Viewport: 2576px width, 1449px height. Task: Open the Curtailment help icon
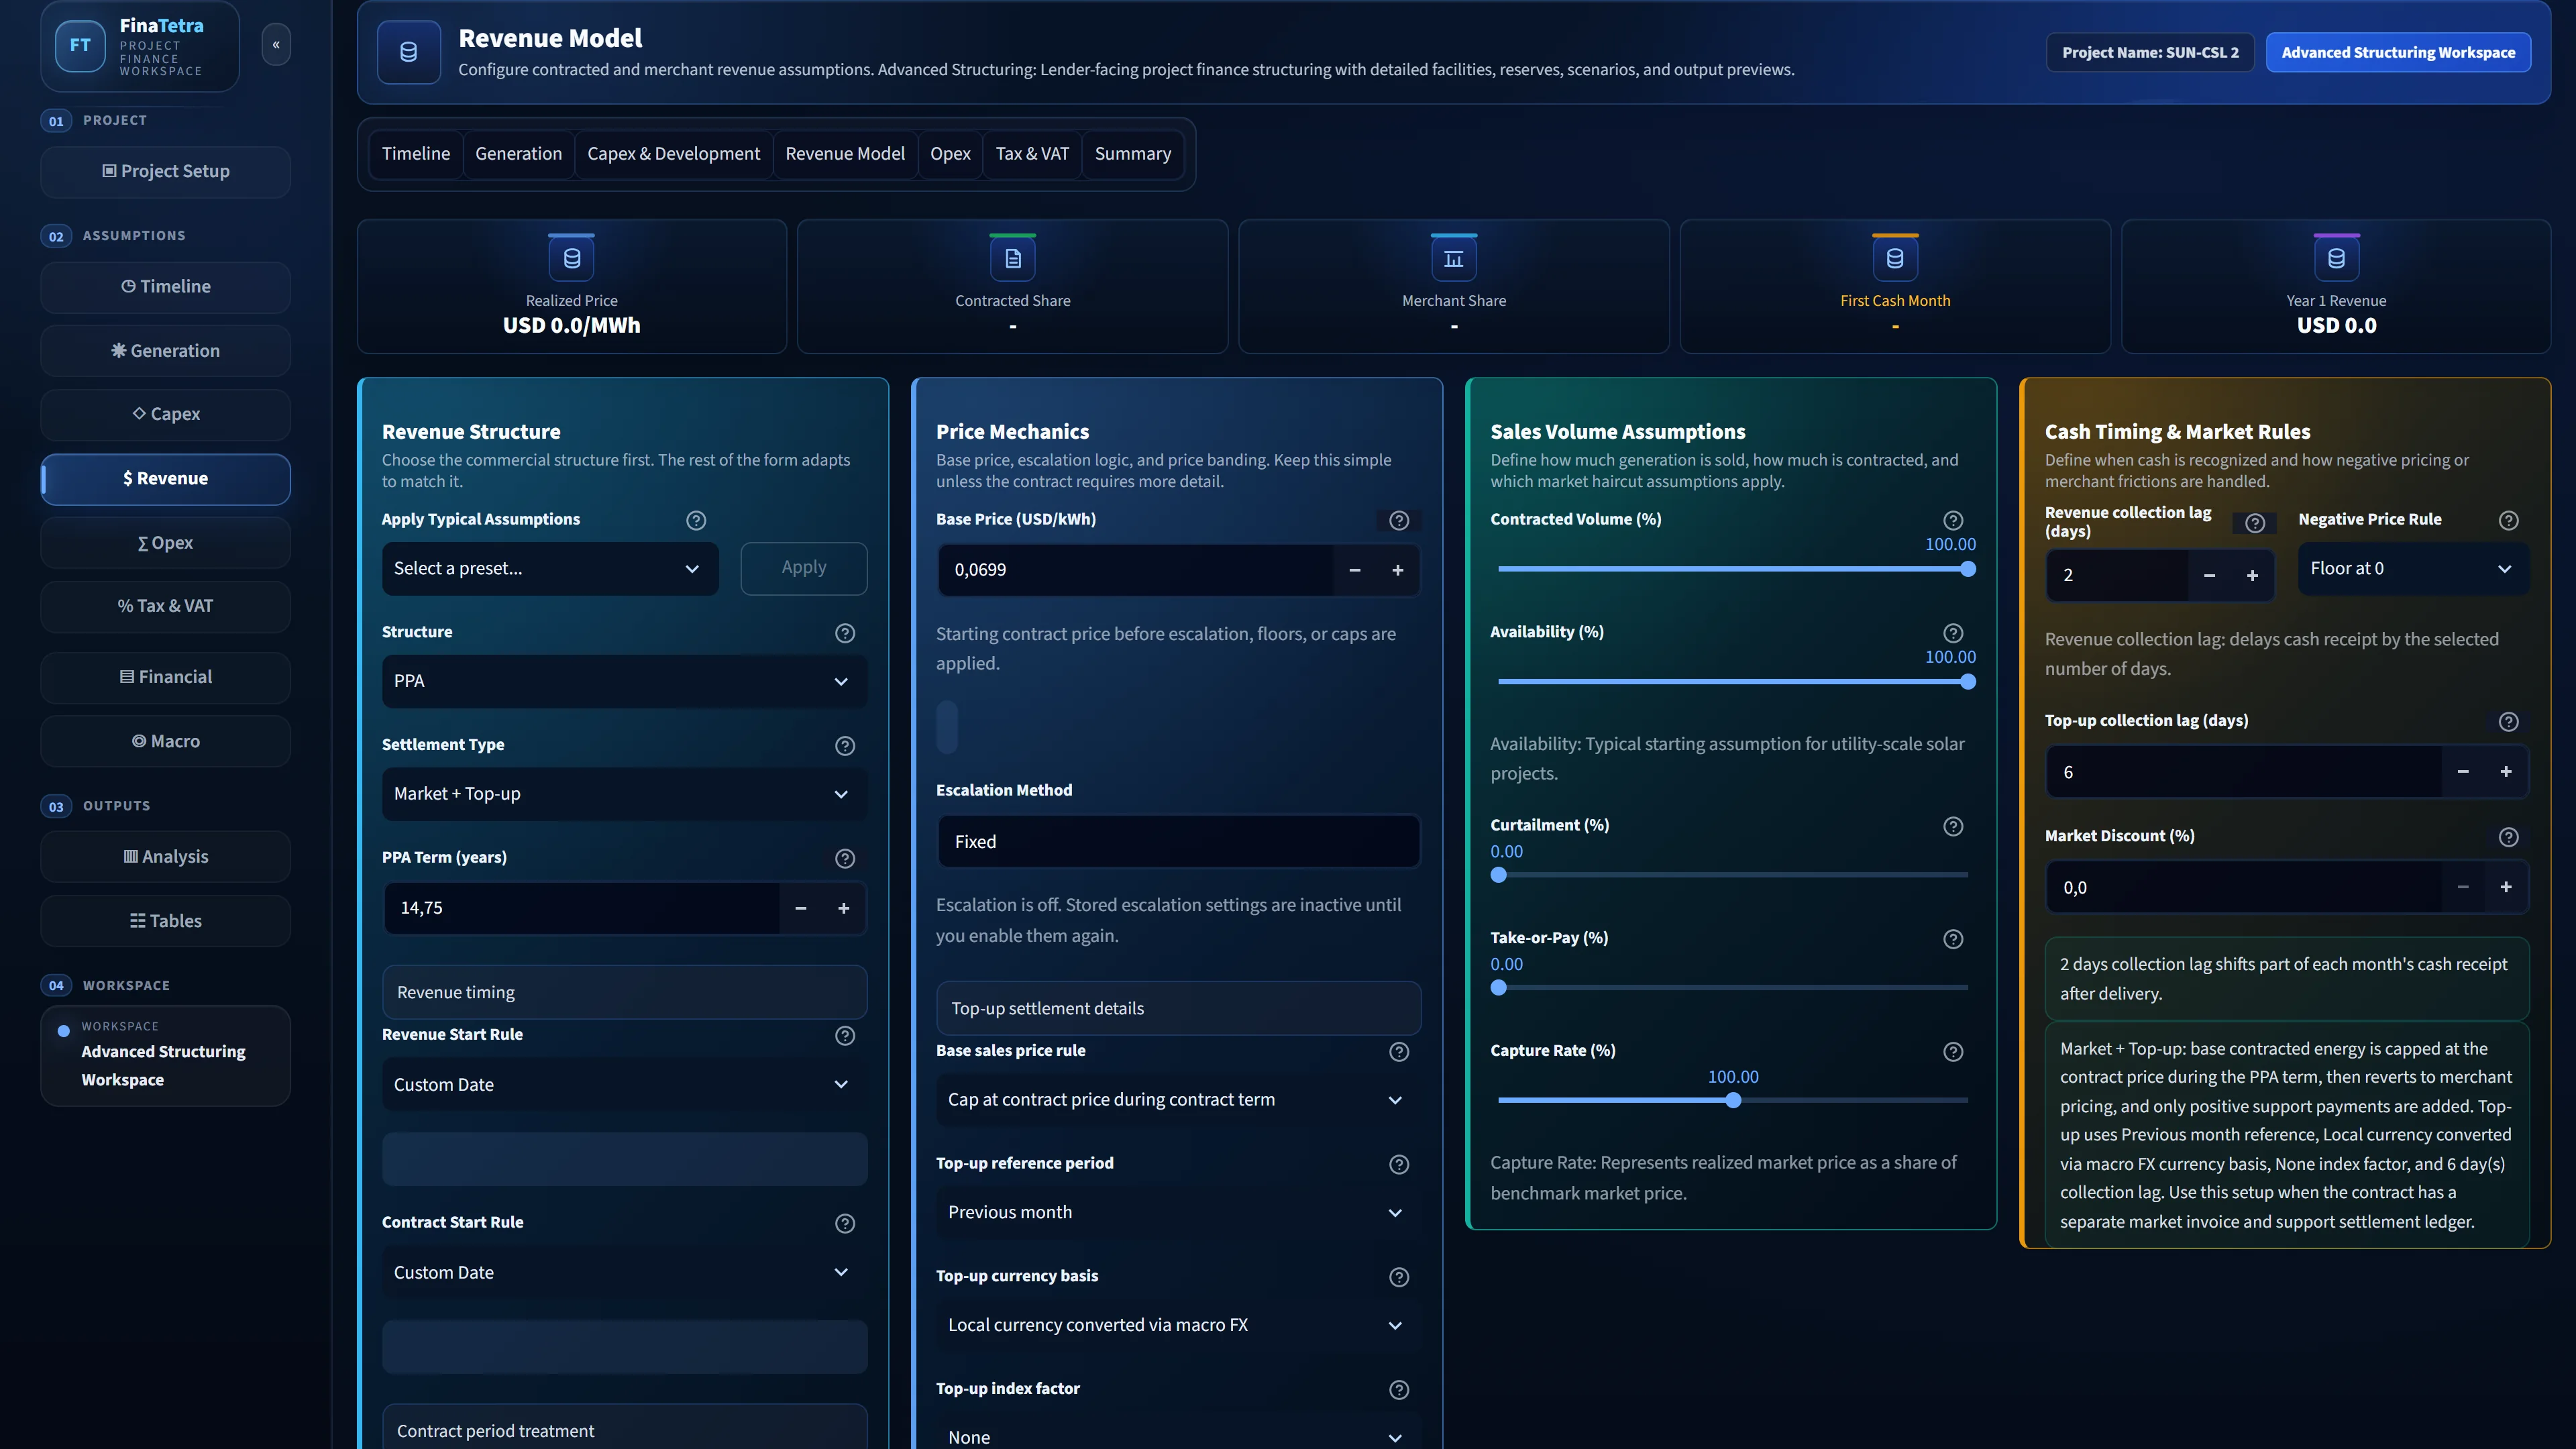click(x=1953, y=826)
